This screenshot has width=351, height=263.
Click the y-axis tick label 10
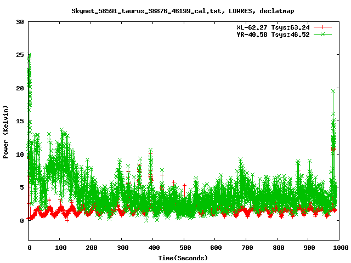[20, 155]
